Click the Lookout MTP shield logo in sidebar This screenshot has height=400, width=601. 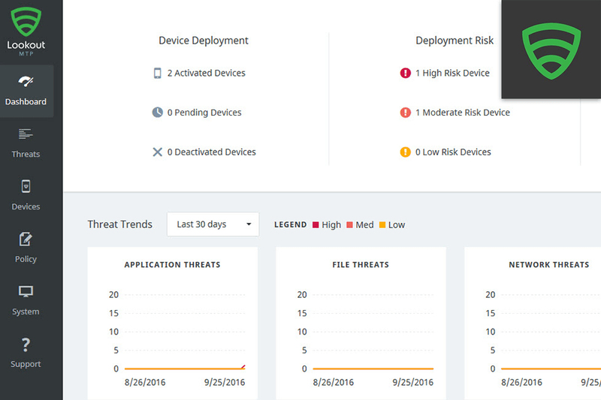[x=26, y=22]
